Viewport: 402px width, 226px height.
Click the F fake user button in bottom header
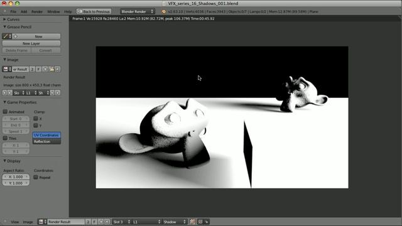(x=94, y=222)
